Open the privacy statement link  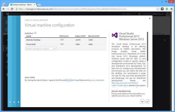(x=97, y=80)
